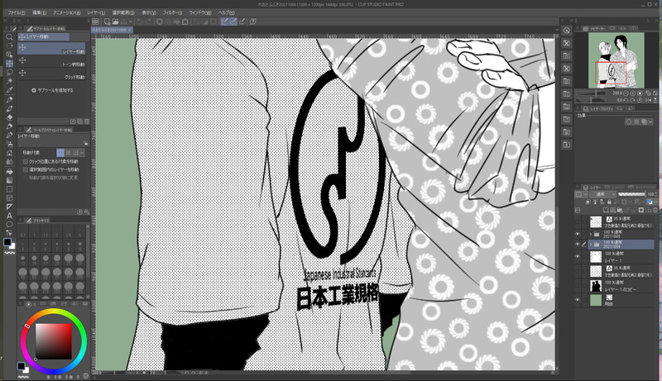The height and width of the screenshot is (381, 662).
Task: Open the ファイル menu
Action: 17,12
